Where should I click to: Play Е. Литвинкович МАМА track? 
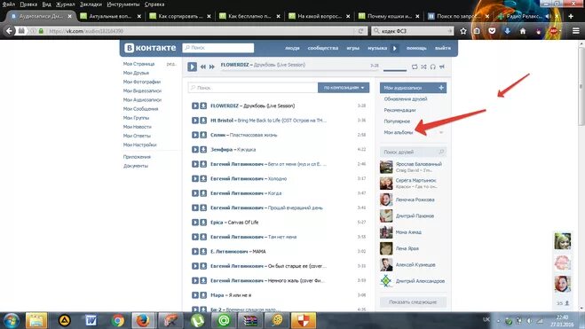click(x=195, y=252)
